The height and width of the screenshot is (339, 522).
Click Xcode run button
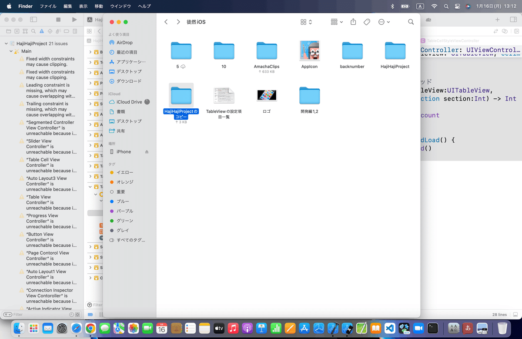[74, 20]
